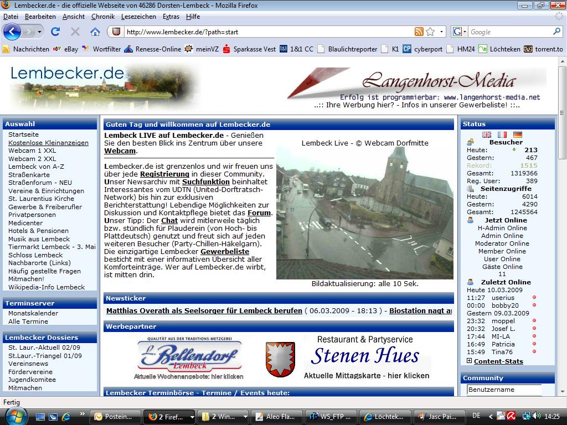Select the German flag language icon

pyautogui.click(x=518, y=134)
